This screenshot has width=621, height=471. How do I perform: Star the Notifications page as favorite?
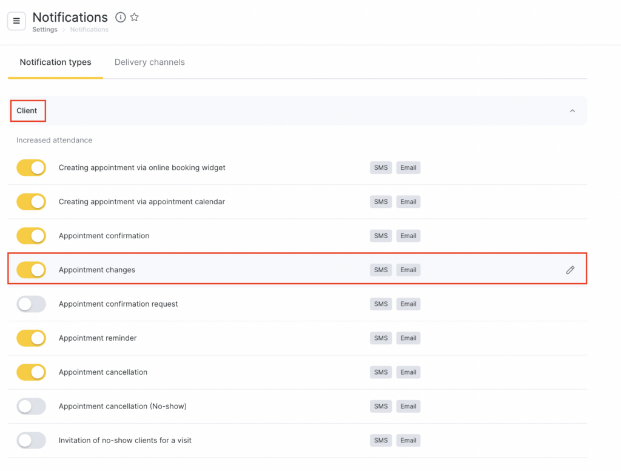click(x=135, y=18)
